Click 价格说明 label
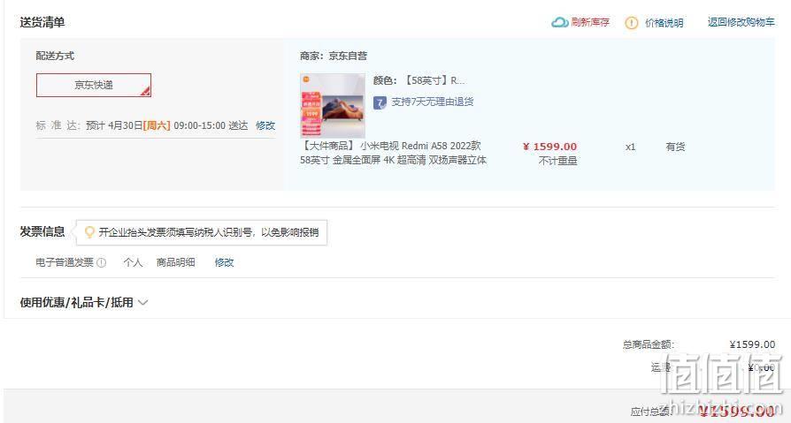The image size is (791, 423). (x=664, y=23)
